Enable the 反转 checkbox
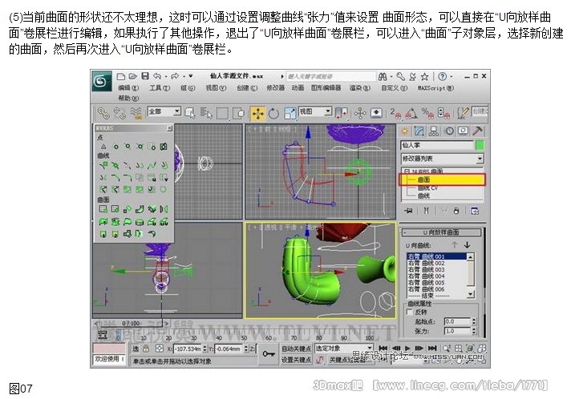Image resolution: width=571 pixels, height=399 pixels. point(410,312)
